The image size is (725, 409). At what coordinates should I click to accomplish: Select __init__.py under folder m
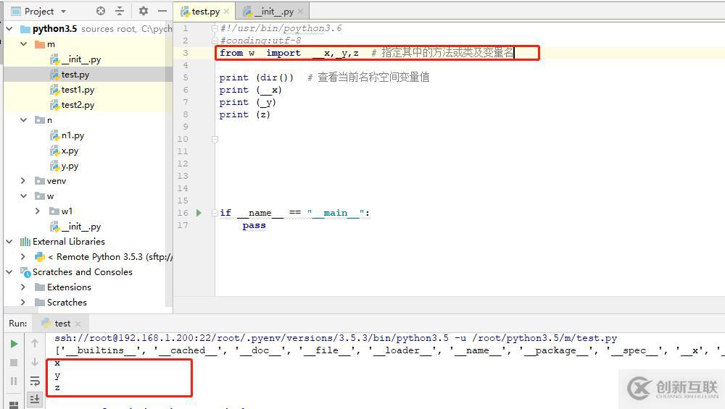coord(75,59)
